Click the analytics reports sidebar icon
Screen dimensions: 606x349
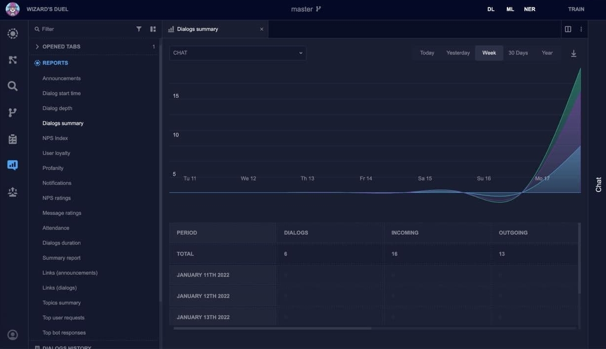[x=13, y=165]
